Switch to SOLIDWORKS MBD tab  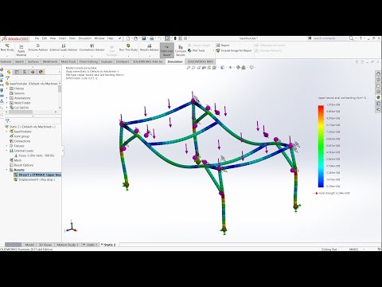201,61
